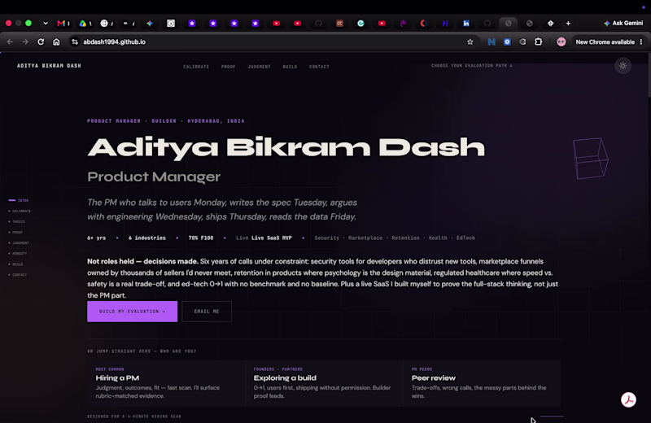Expand the tab search chevron dropdown

click(x=46, y=24)
